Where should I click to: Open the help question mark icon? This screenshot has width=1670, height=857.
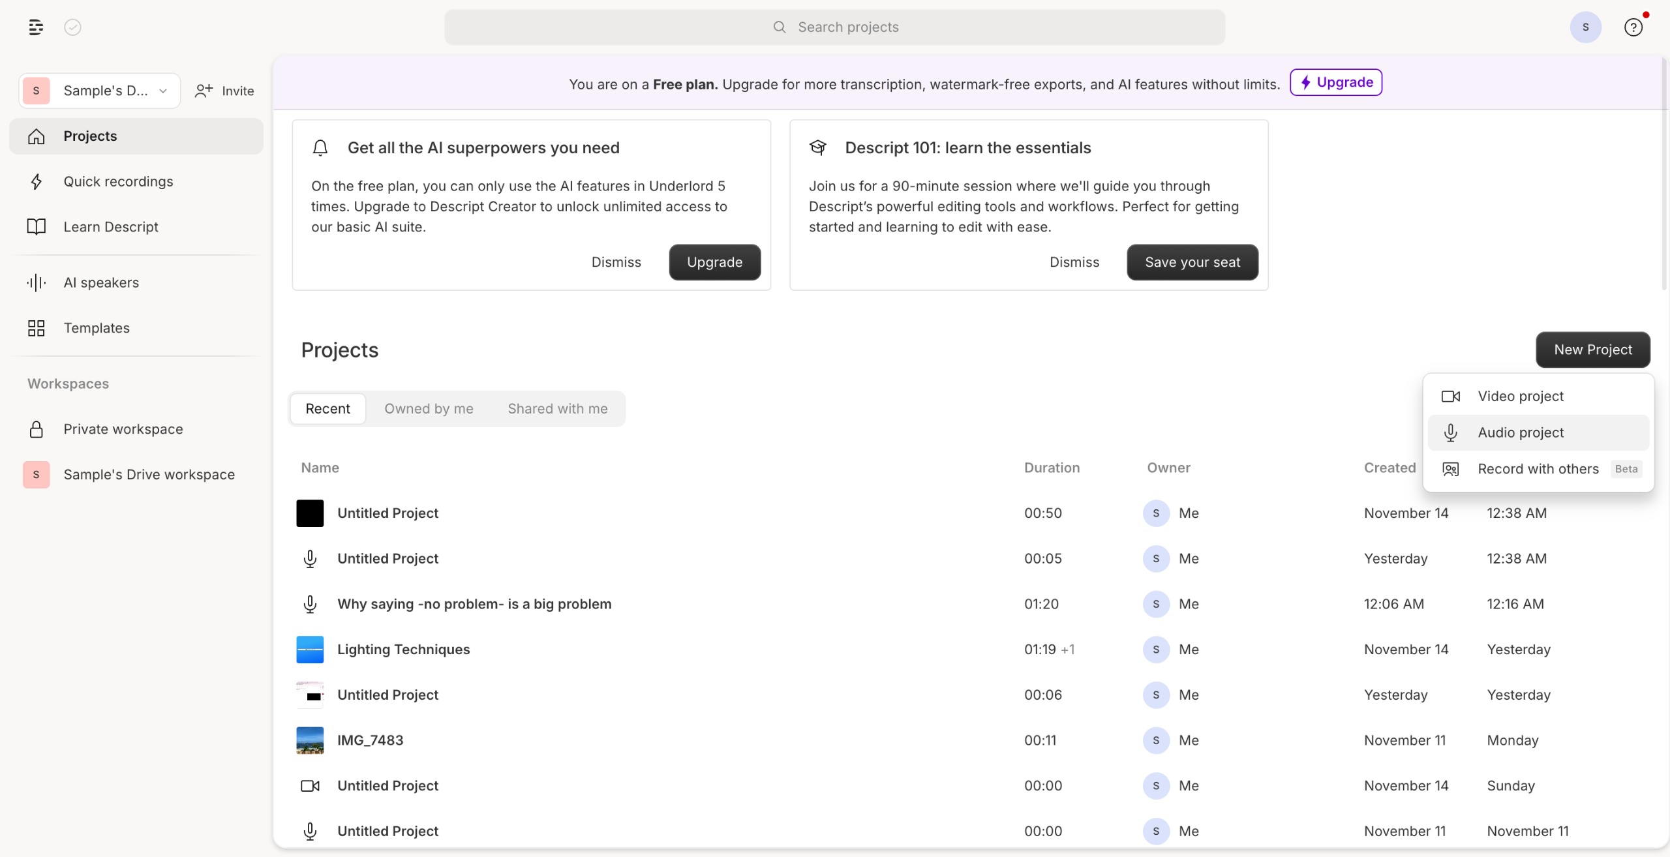1633,27
